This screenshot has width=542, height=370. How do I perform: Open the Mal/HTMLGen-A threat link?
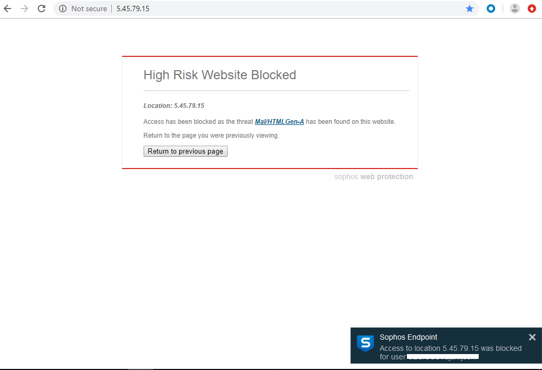[x=279, y=122]
